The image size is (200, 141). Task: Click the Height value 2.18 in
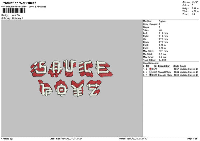click(195, 8)
